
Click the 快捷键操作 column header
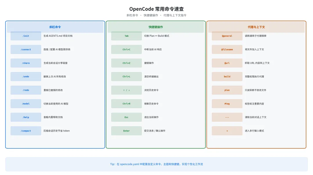(x=156, y=27)
